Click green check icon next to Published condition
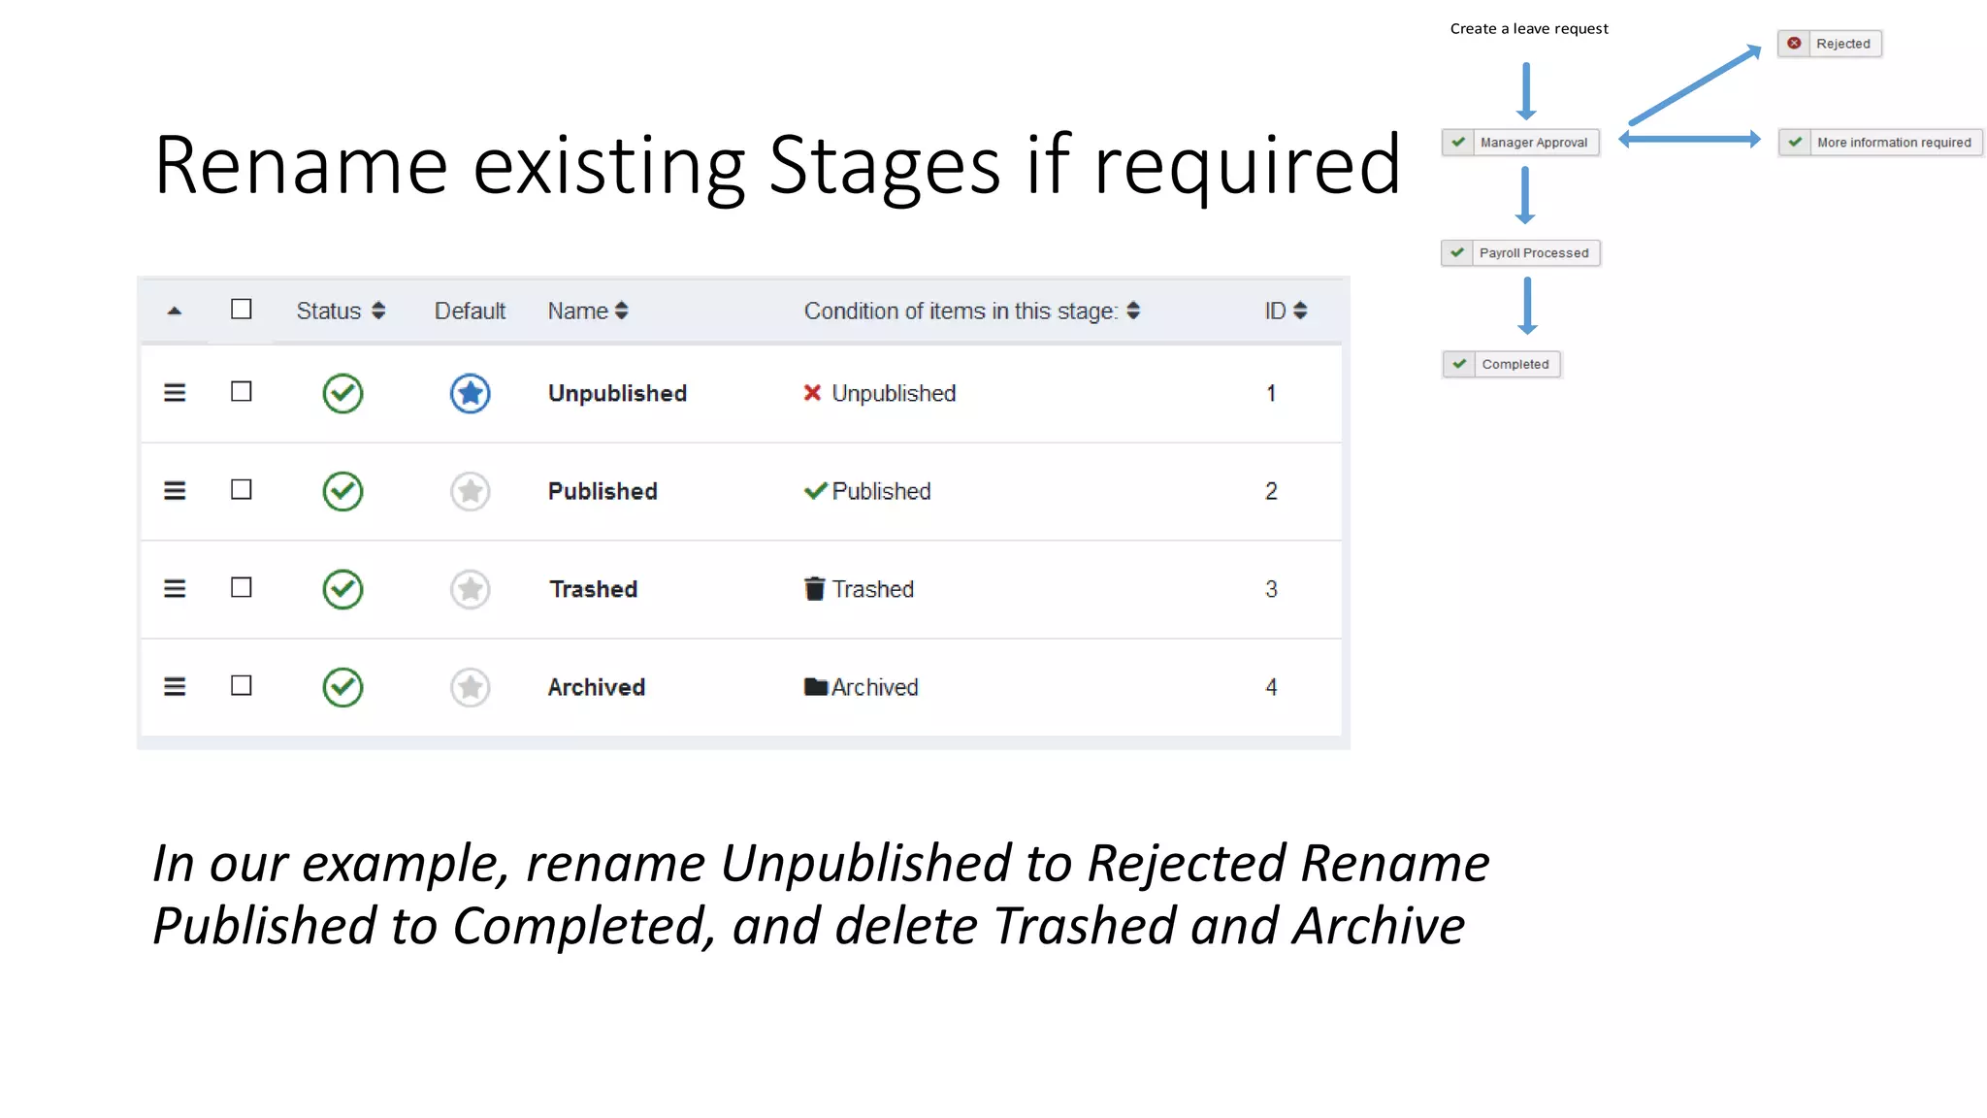 click(815, 491)
